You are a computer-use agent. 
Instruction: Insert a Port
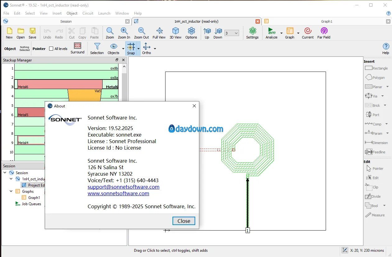pyautogui.click(x=372, y=115)
